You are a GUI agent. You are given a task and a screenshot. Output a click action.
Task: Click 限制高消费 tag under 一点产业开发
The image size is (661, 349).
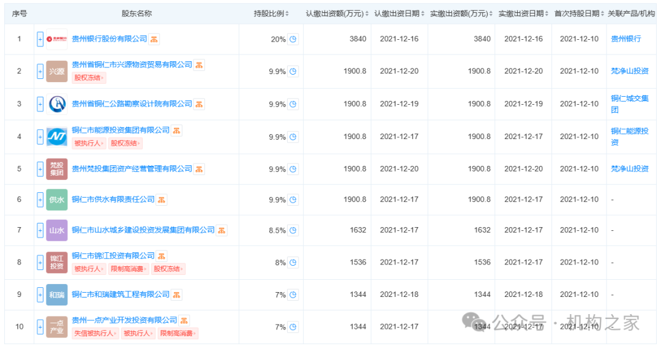(x=178, y=334)
